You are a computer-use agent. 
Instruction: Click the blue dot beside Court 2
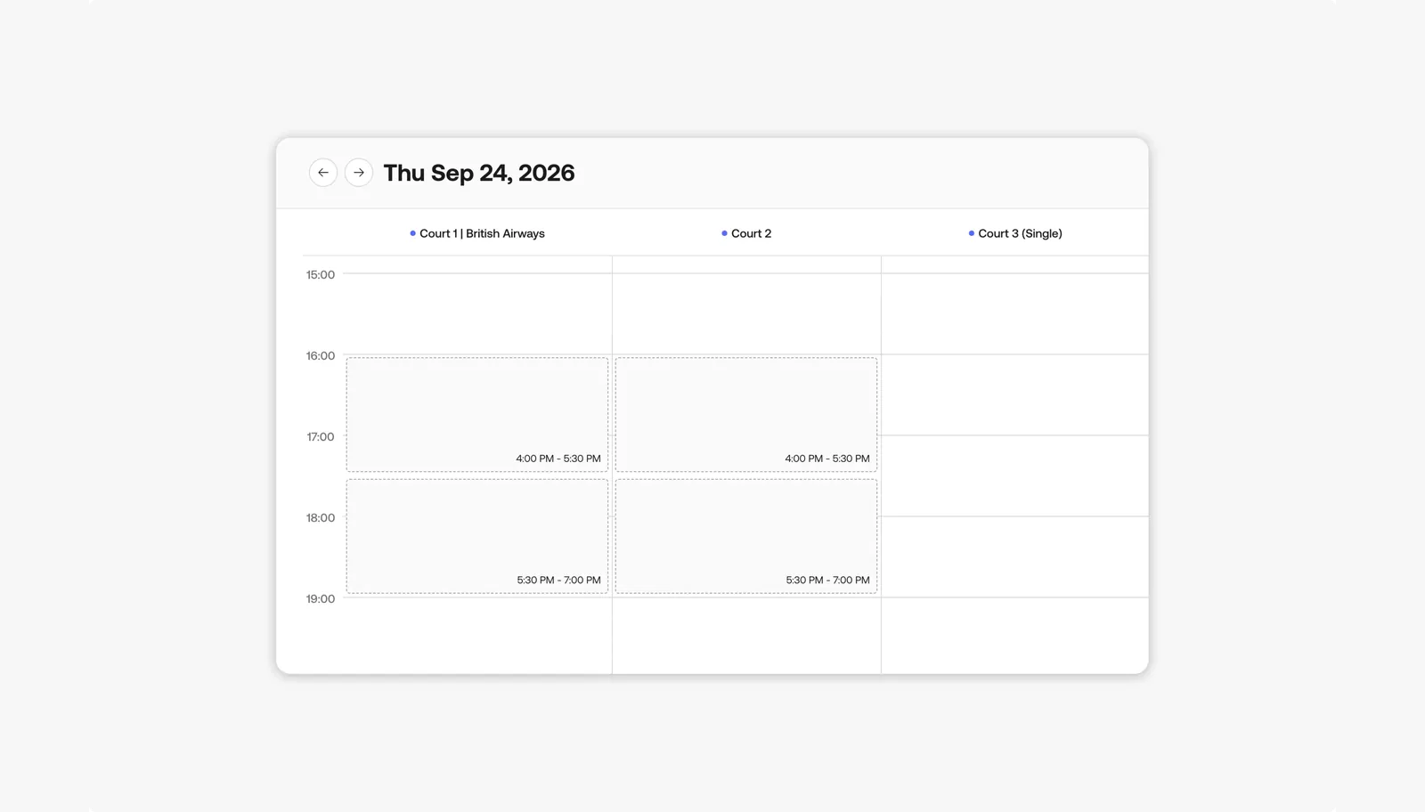724,233
